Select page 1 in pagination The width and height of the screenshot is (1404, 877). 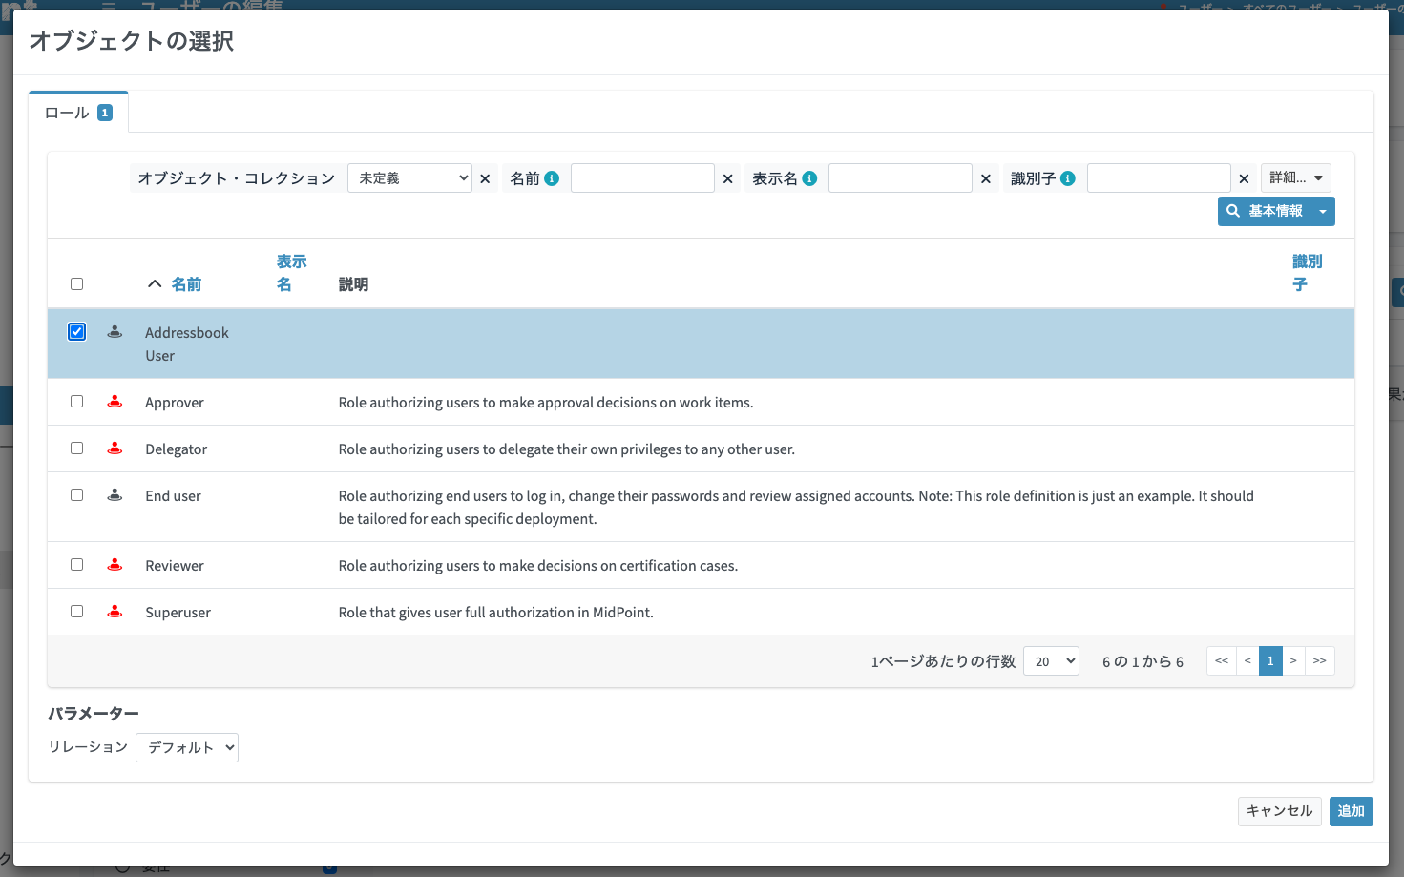pyautogui.click(x=1270, y=660)
